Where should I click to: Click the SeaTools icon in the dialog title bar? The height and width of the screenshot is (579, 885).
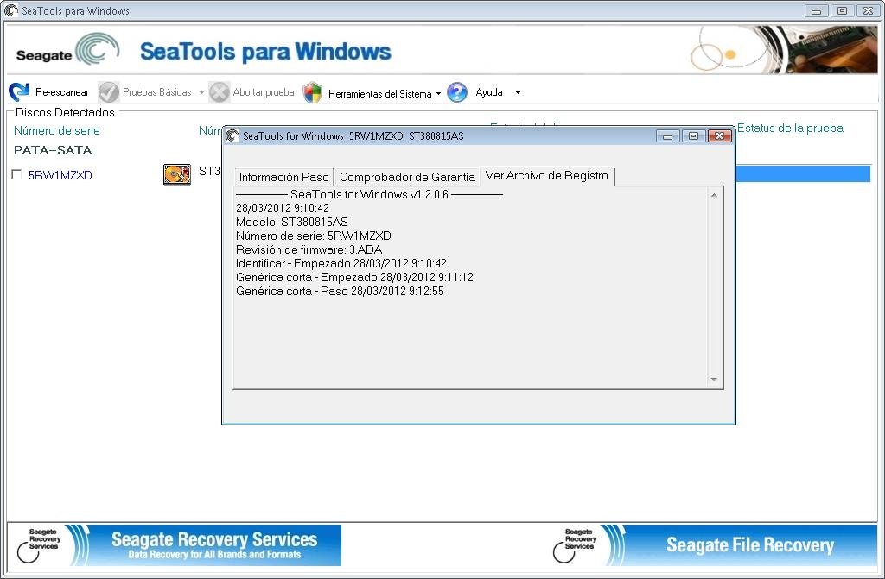click(232, 135)
